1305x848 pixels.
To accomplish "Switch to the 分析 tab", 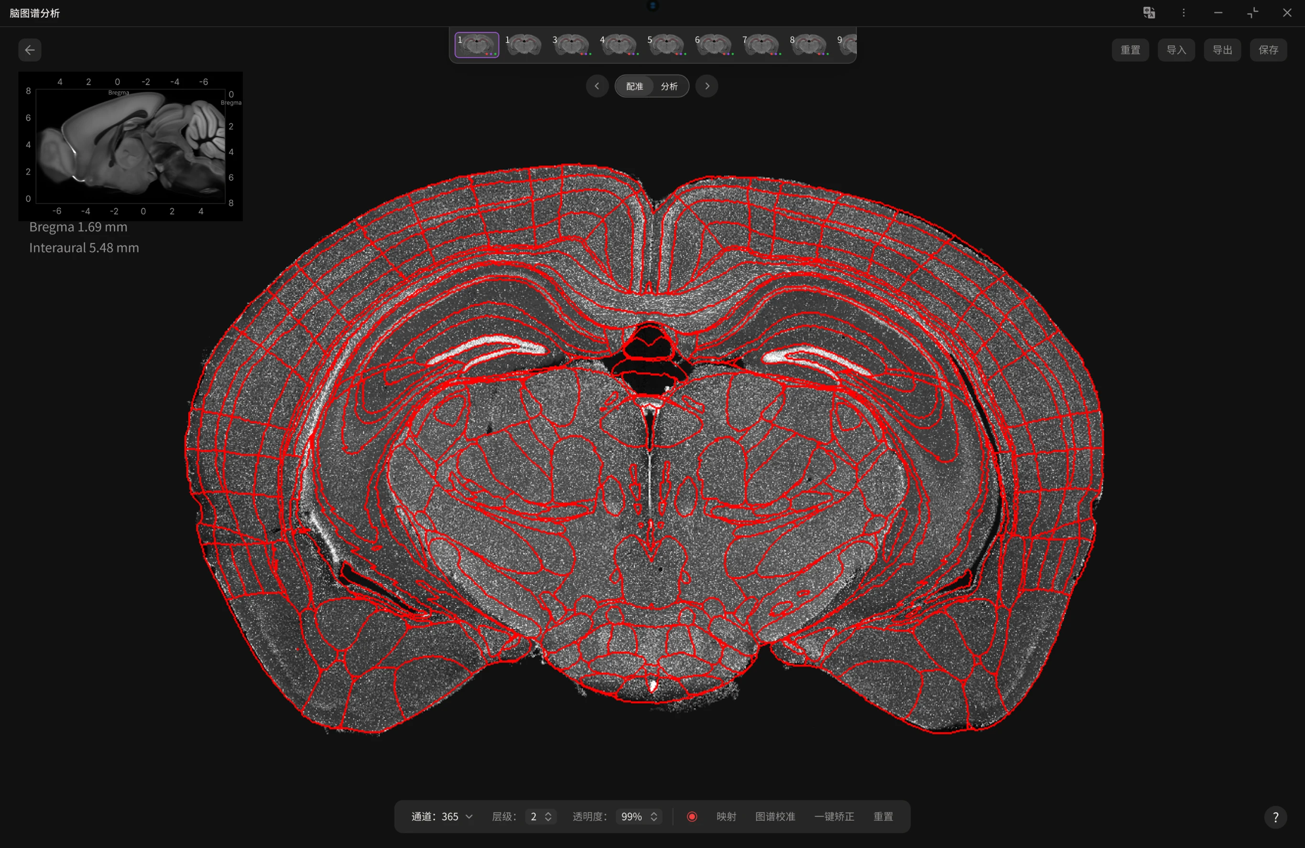I will pyautogui.click(x=669, y=86).
